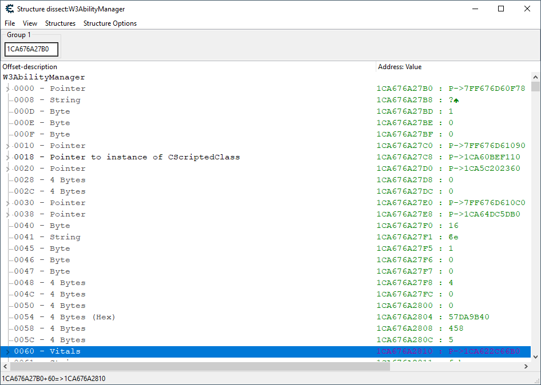
Task: Expand the 0000 Pointer row
Action: click(8, 89)
